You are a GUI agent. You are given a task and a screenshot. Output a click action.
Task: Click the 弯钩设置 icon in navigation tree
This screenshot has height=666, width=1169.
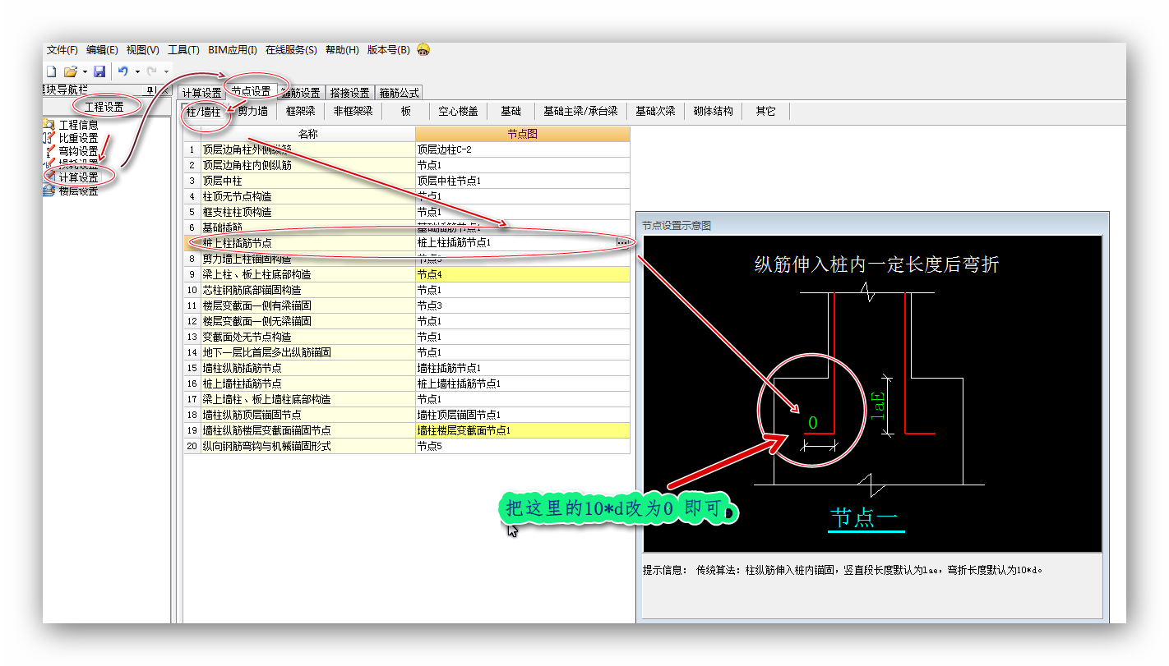[x=49, y=151]
